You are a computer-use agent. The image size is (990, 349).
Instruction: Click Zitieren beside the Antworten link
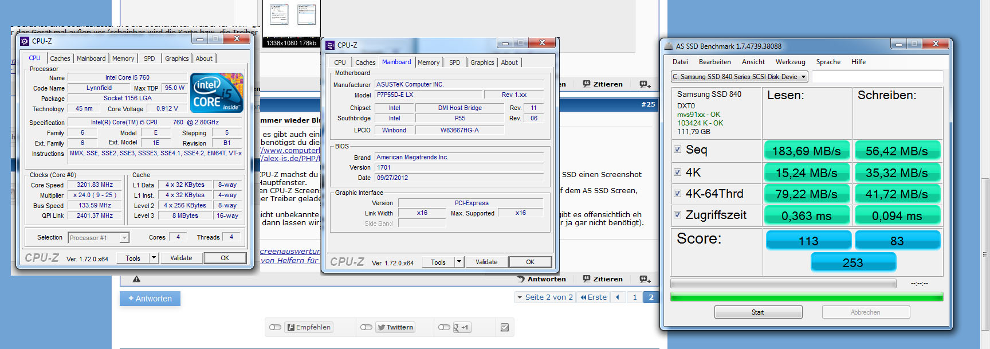pyautogui.click(x=603, y=279)
